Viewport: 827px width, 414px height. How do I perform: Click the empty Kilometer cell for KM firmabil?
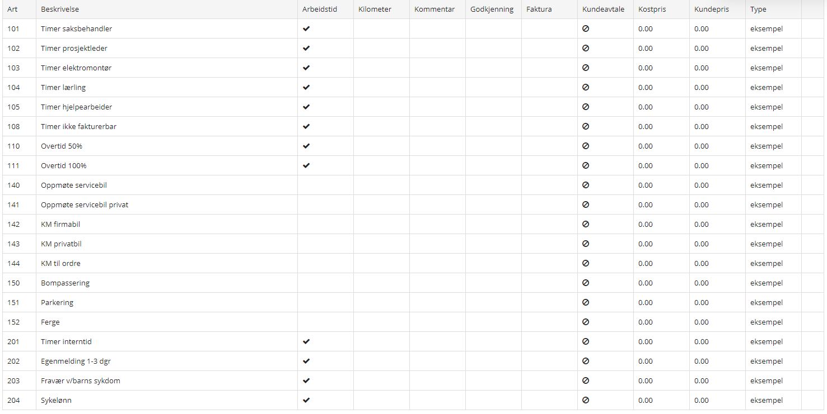click(x=381, y=224)
